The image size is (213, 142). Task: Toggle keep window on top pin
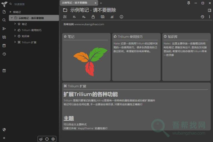coord(189,3)
